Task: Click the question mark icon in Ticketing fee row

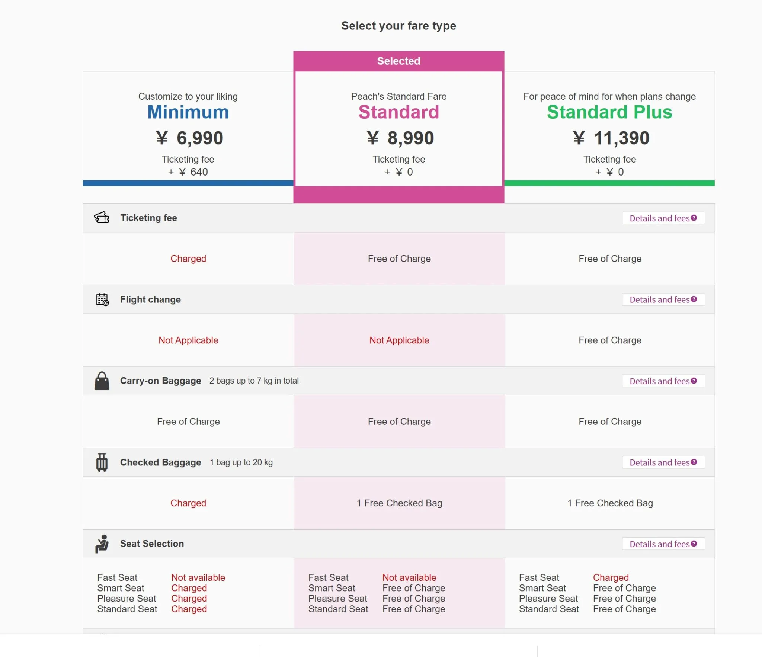Action: (694, 218)
